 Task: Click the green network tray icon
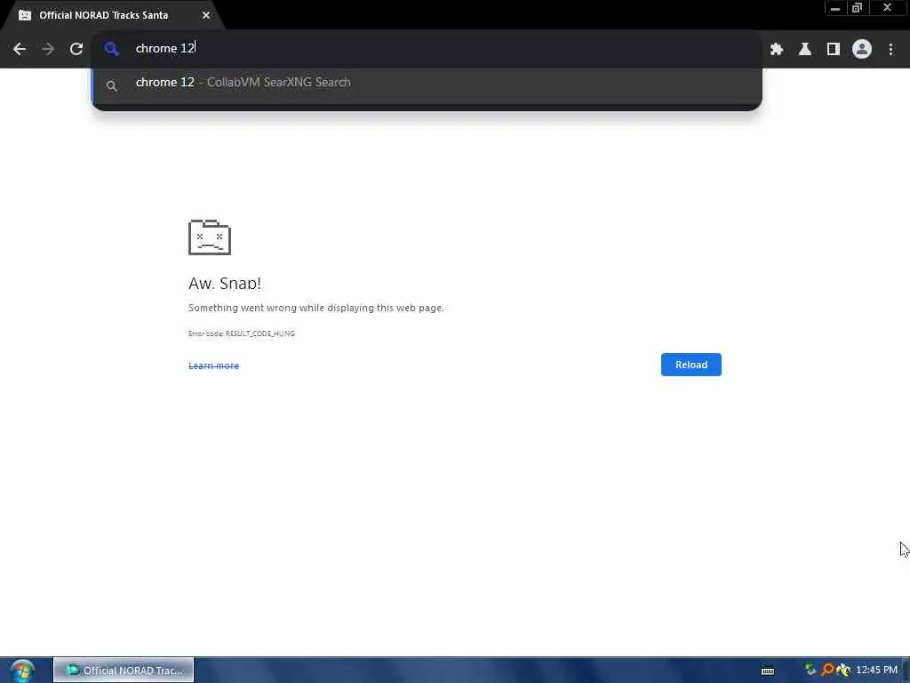(x=810, y=671)
